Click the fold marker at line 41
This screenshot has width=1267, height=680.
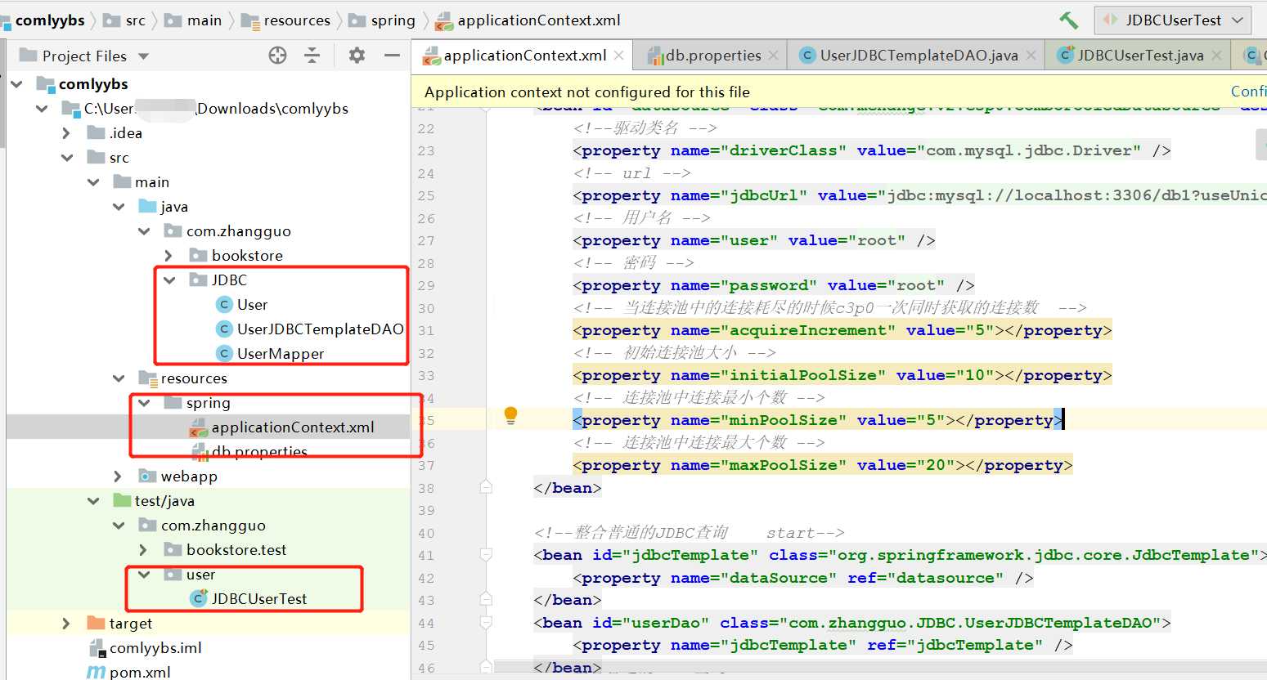[486, 555]
